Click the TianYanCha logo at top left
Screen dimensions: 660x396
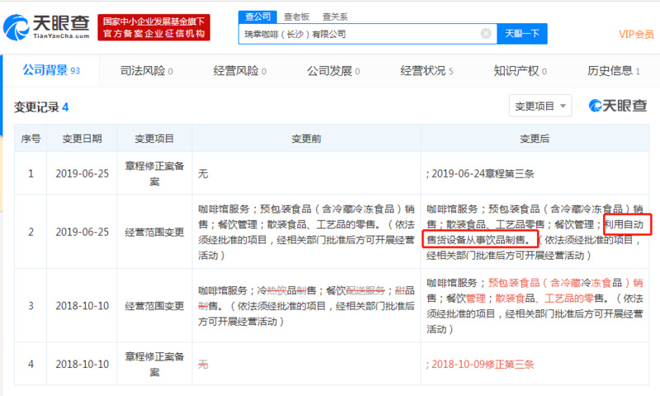click(46, 27)
